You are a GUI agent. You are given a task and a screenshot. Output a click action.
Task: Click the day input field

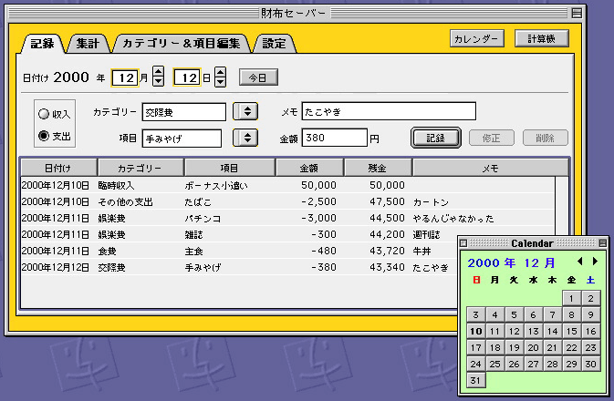click(x=187, y=77)
